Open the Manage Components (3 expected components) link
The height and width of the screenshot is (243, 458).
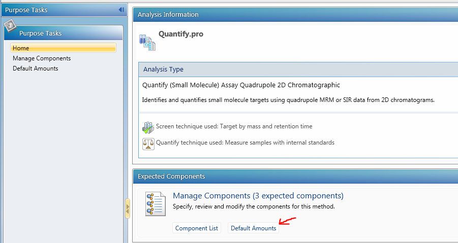pos(258,195)
